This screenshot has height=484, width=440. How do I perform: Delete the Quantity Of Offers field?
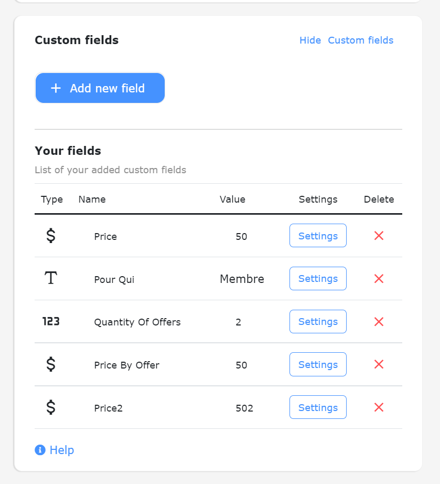[379, 322]
